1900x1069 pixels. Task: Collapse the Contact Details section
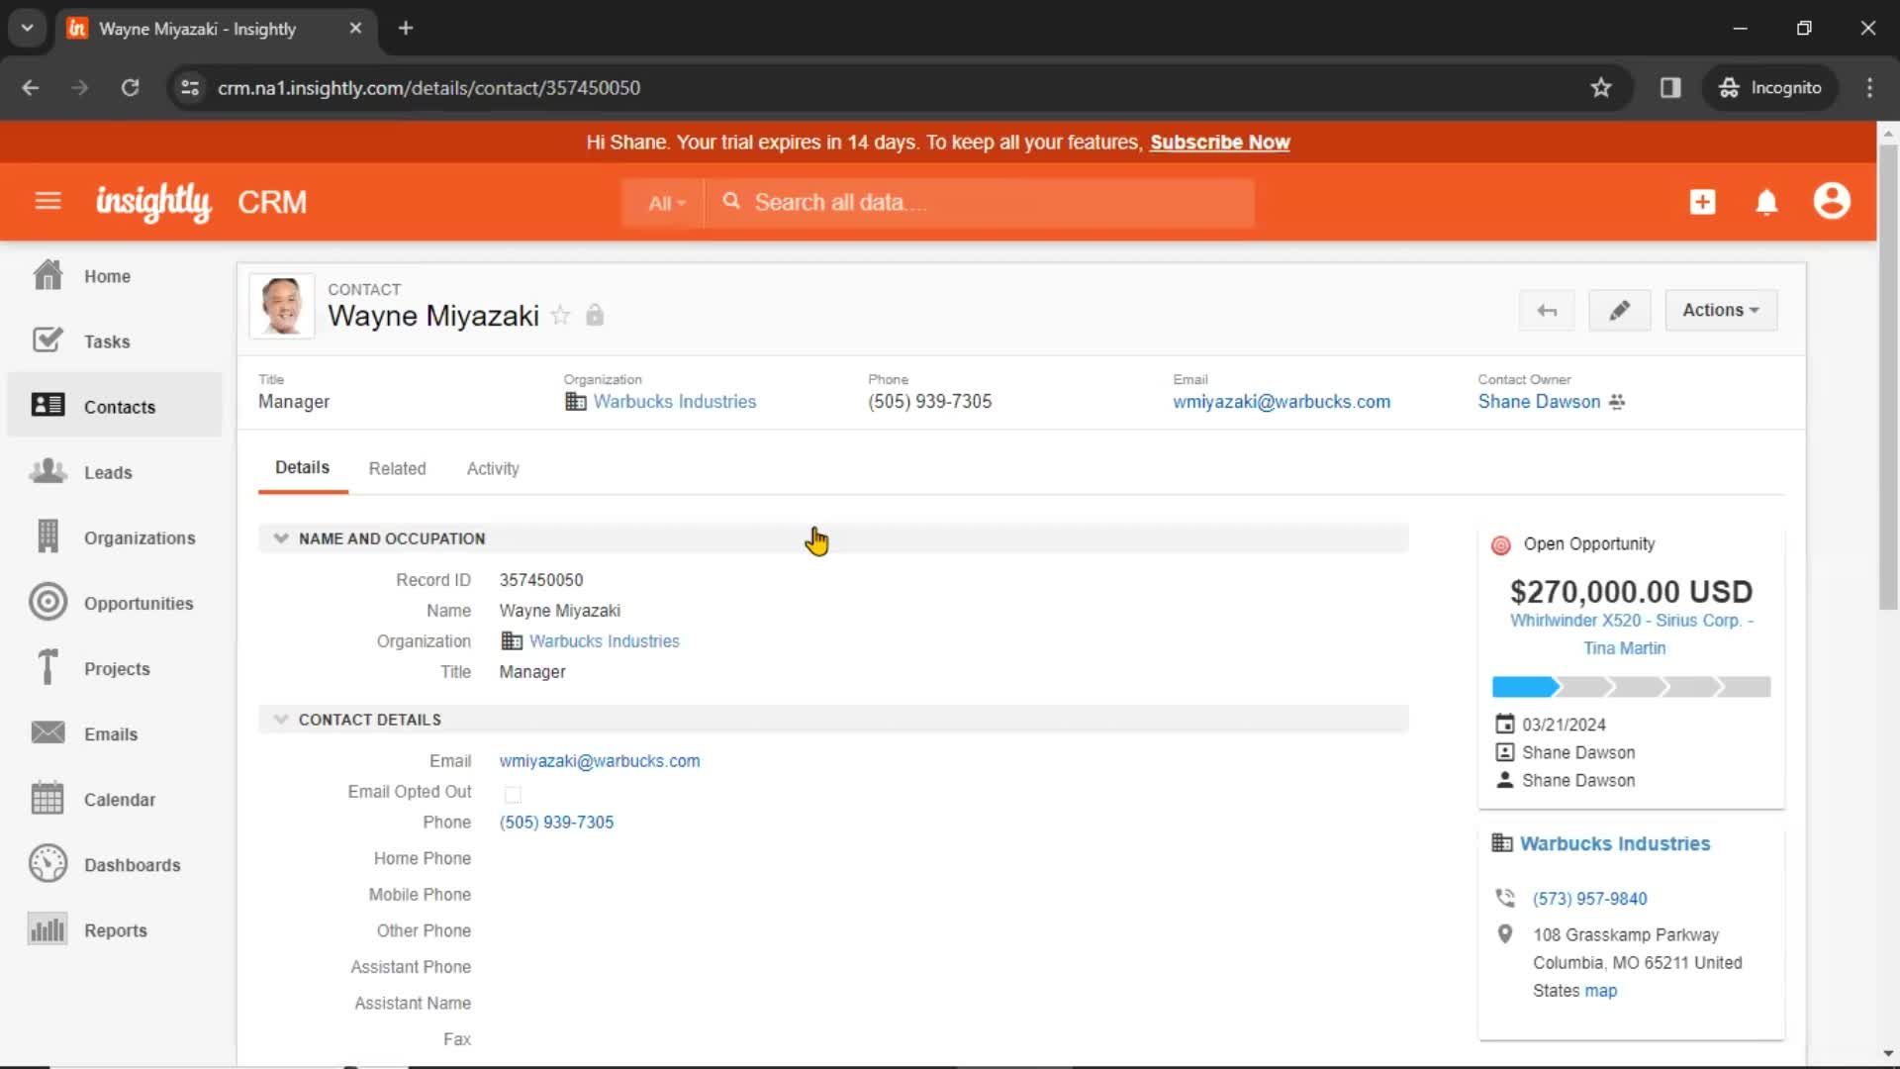click(x=281, y=720)
